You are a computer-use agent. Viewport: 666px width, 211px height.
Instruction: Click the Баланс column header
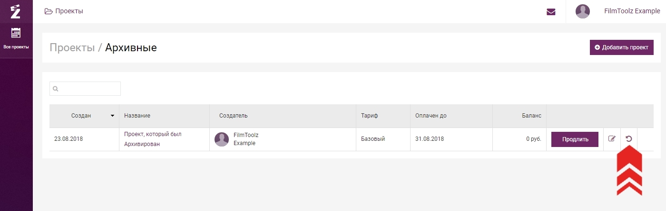[531, 116]
